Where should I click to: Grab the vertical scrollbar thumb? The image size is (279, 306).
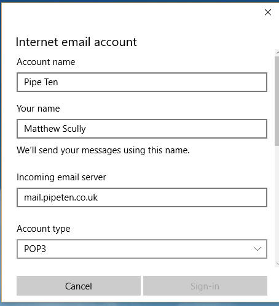pyautogui.click(x=277, y=101)
